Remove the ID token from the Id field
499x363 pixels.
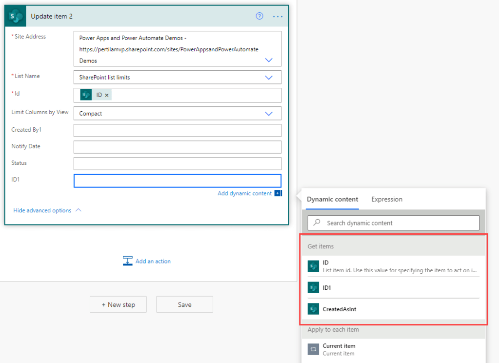pyautogui.click(x=107, y=95)
